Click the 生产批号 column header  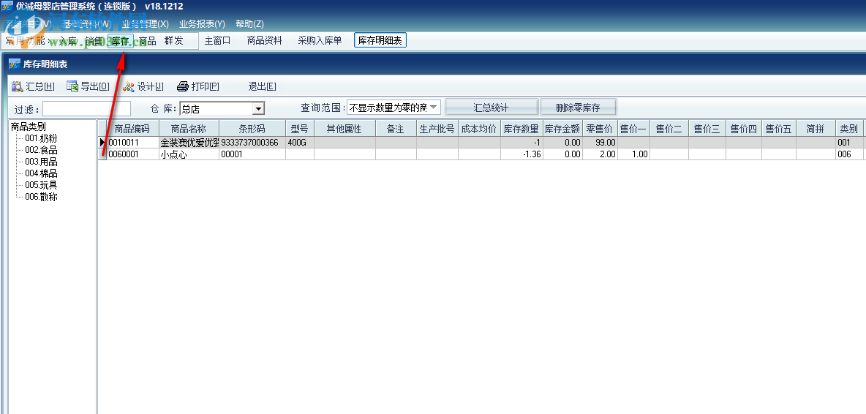(x=437, y=129)
